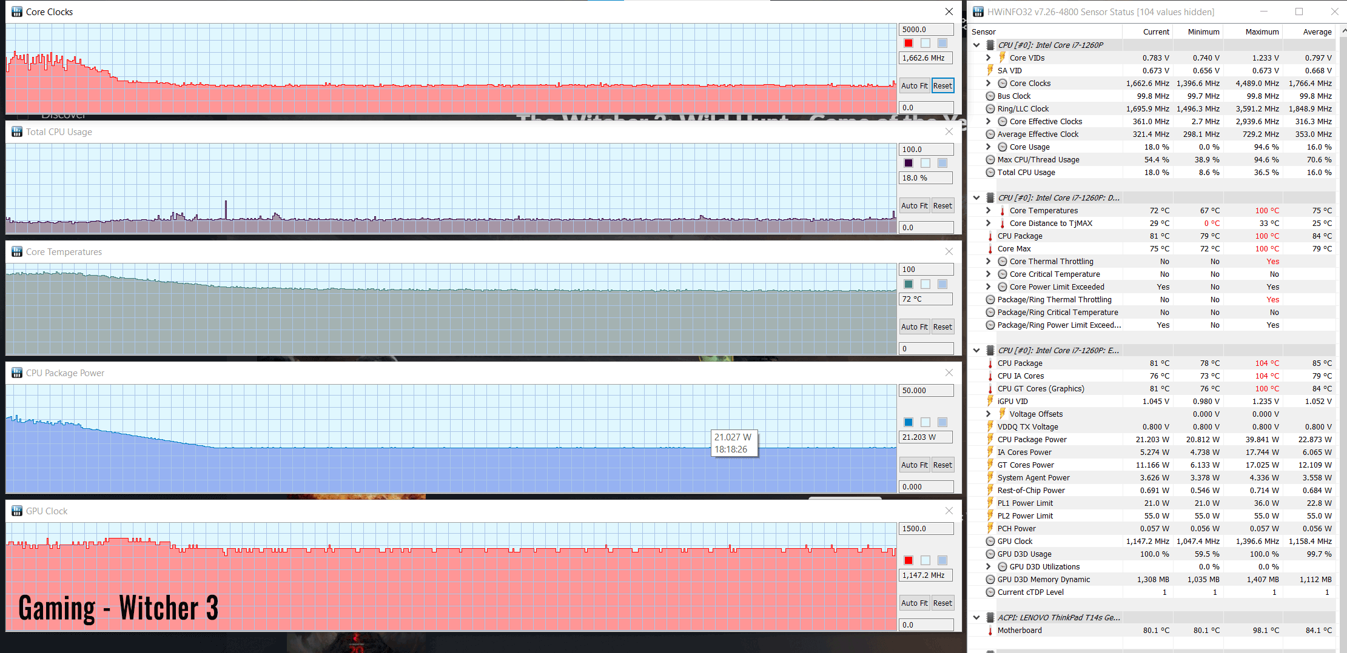The image size is (1347, 653).
Task: Collapse the CPU [#0] i7-1260P sensor group
Action: (976, 45)
